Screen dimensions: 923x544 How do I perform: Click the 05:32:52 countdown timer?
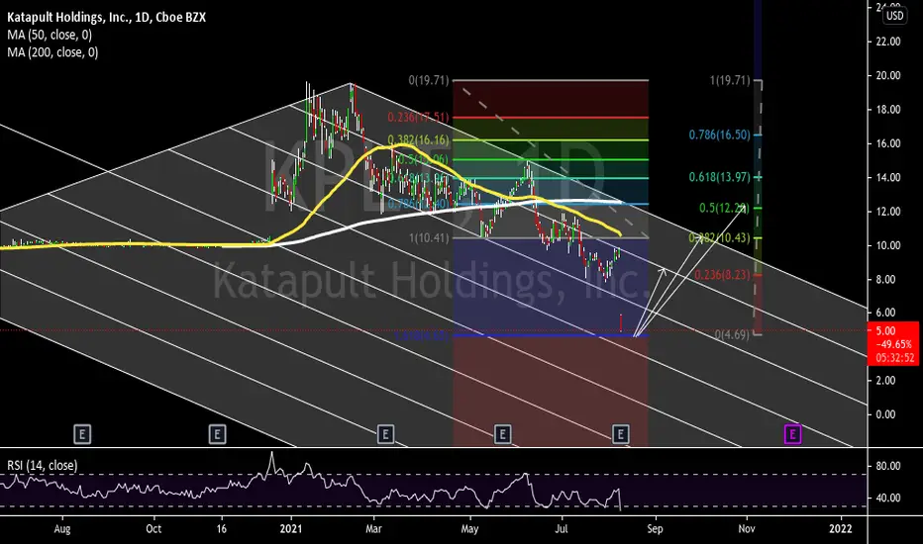(x=893, y=358)
